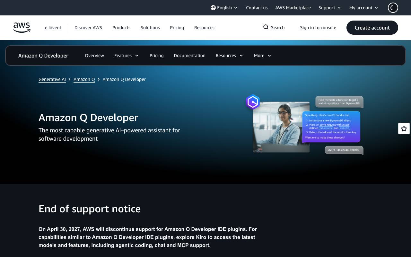
Task: Click the Amazon Q hexagon logo
Action: pyautogui.click(x=253, y=102)
